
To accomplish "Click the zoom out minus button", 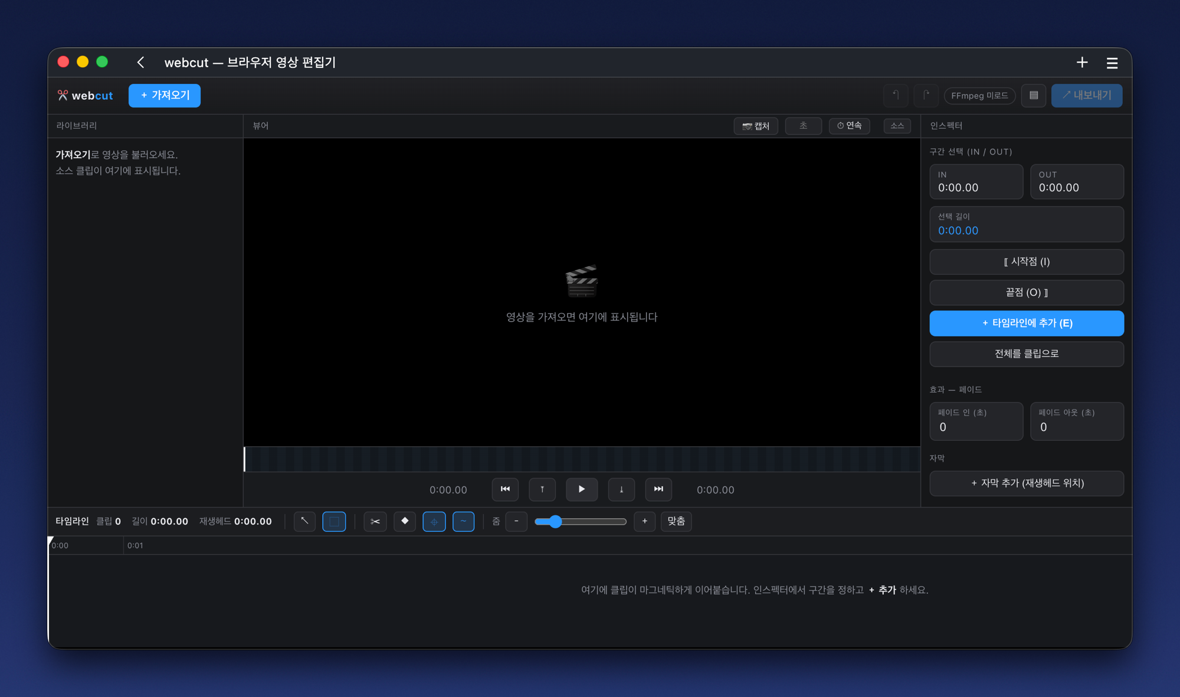I will (516, 522).
